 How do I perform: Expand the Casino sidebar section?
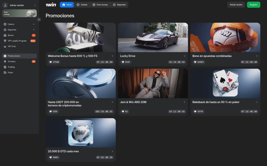(34, 24)
